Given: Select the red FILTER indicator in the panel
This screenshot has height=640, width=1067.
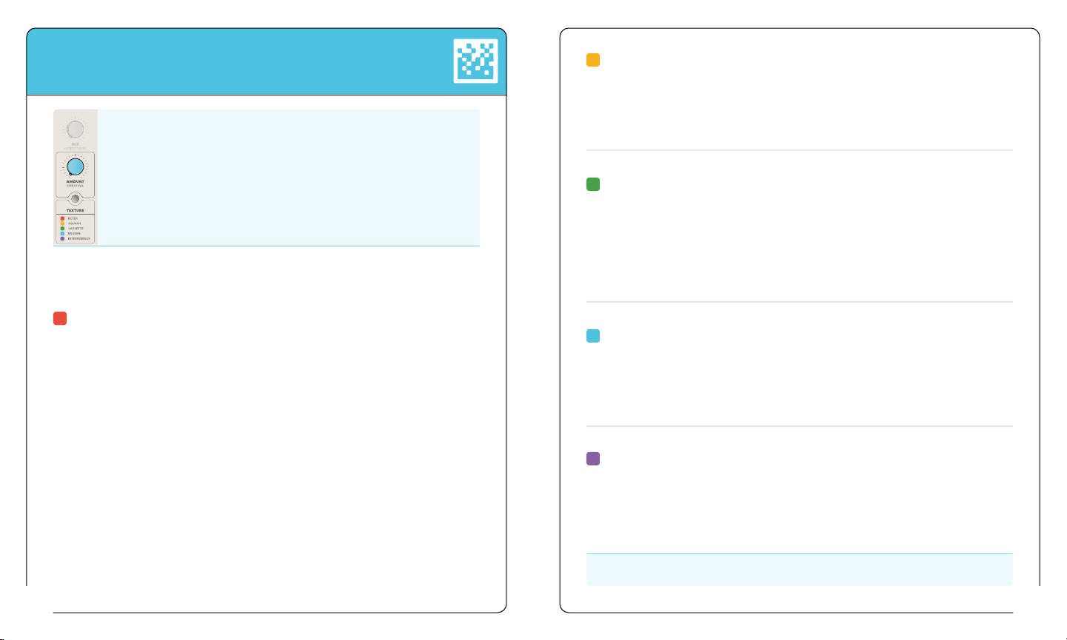Looking at the screenshot, I should pyautogui.click(x=62, y=219).
